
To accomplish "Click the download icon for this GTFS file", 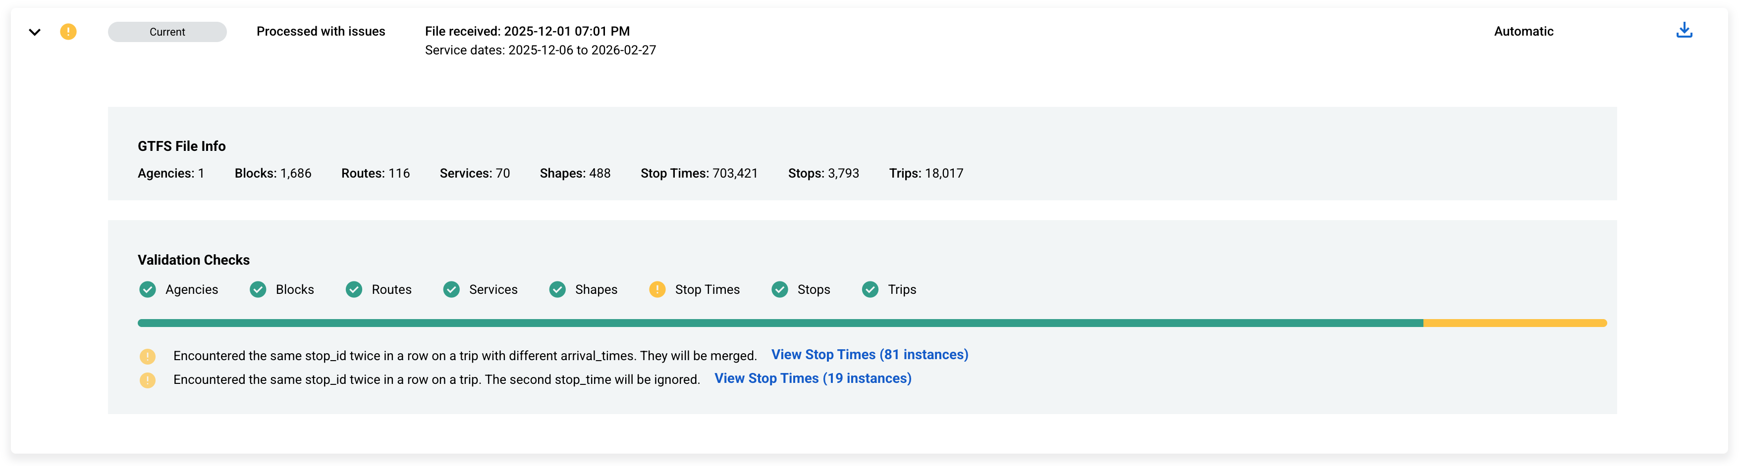I will (x=1684, y=30).
